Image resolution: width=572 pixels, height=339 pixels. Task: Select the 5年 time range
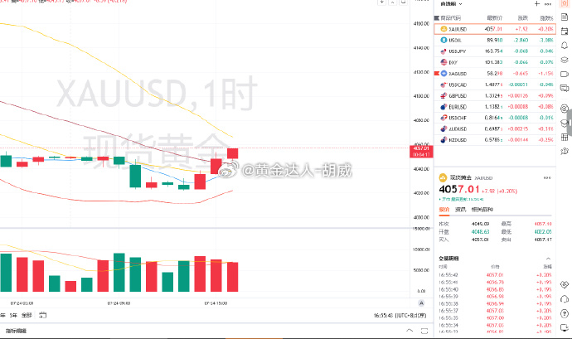(13, 315)
